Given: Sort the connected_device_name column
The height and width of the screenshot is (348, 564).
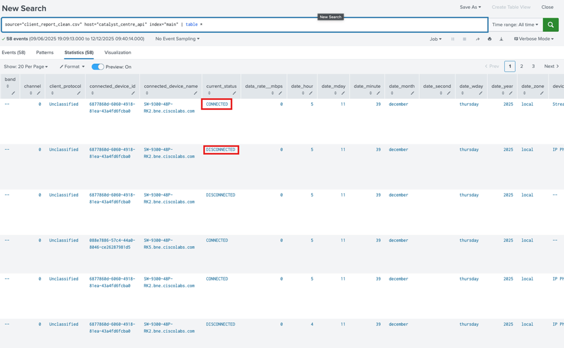Looking at the screenshot, I should [147, 94].
